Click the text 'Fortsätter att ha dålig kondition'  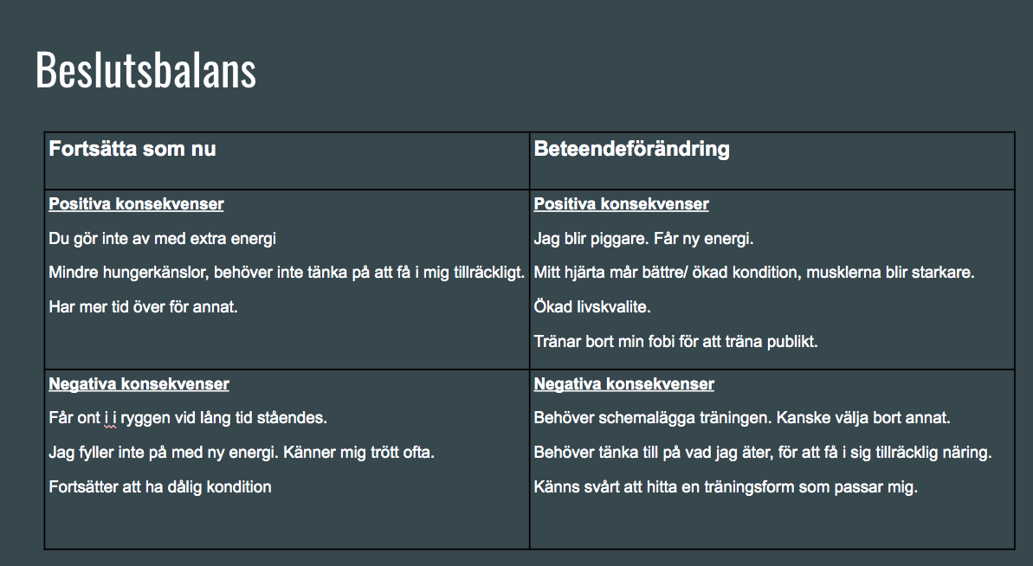160,487
